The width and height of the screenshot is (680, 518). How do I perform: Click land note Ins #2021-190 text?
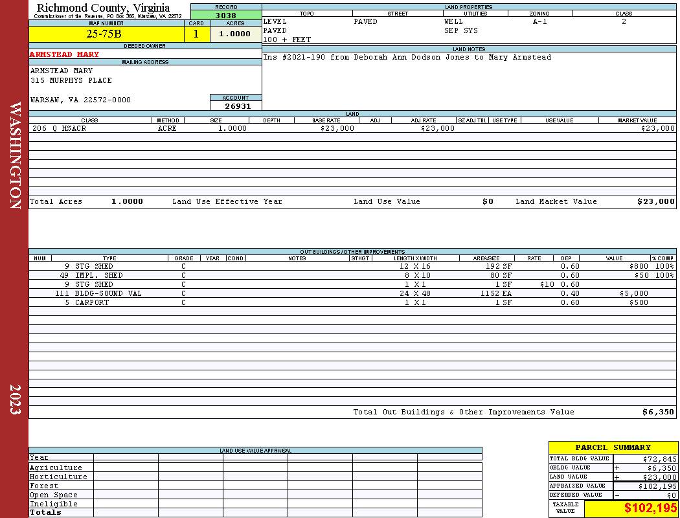click(407, 57)
